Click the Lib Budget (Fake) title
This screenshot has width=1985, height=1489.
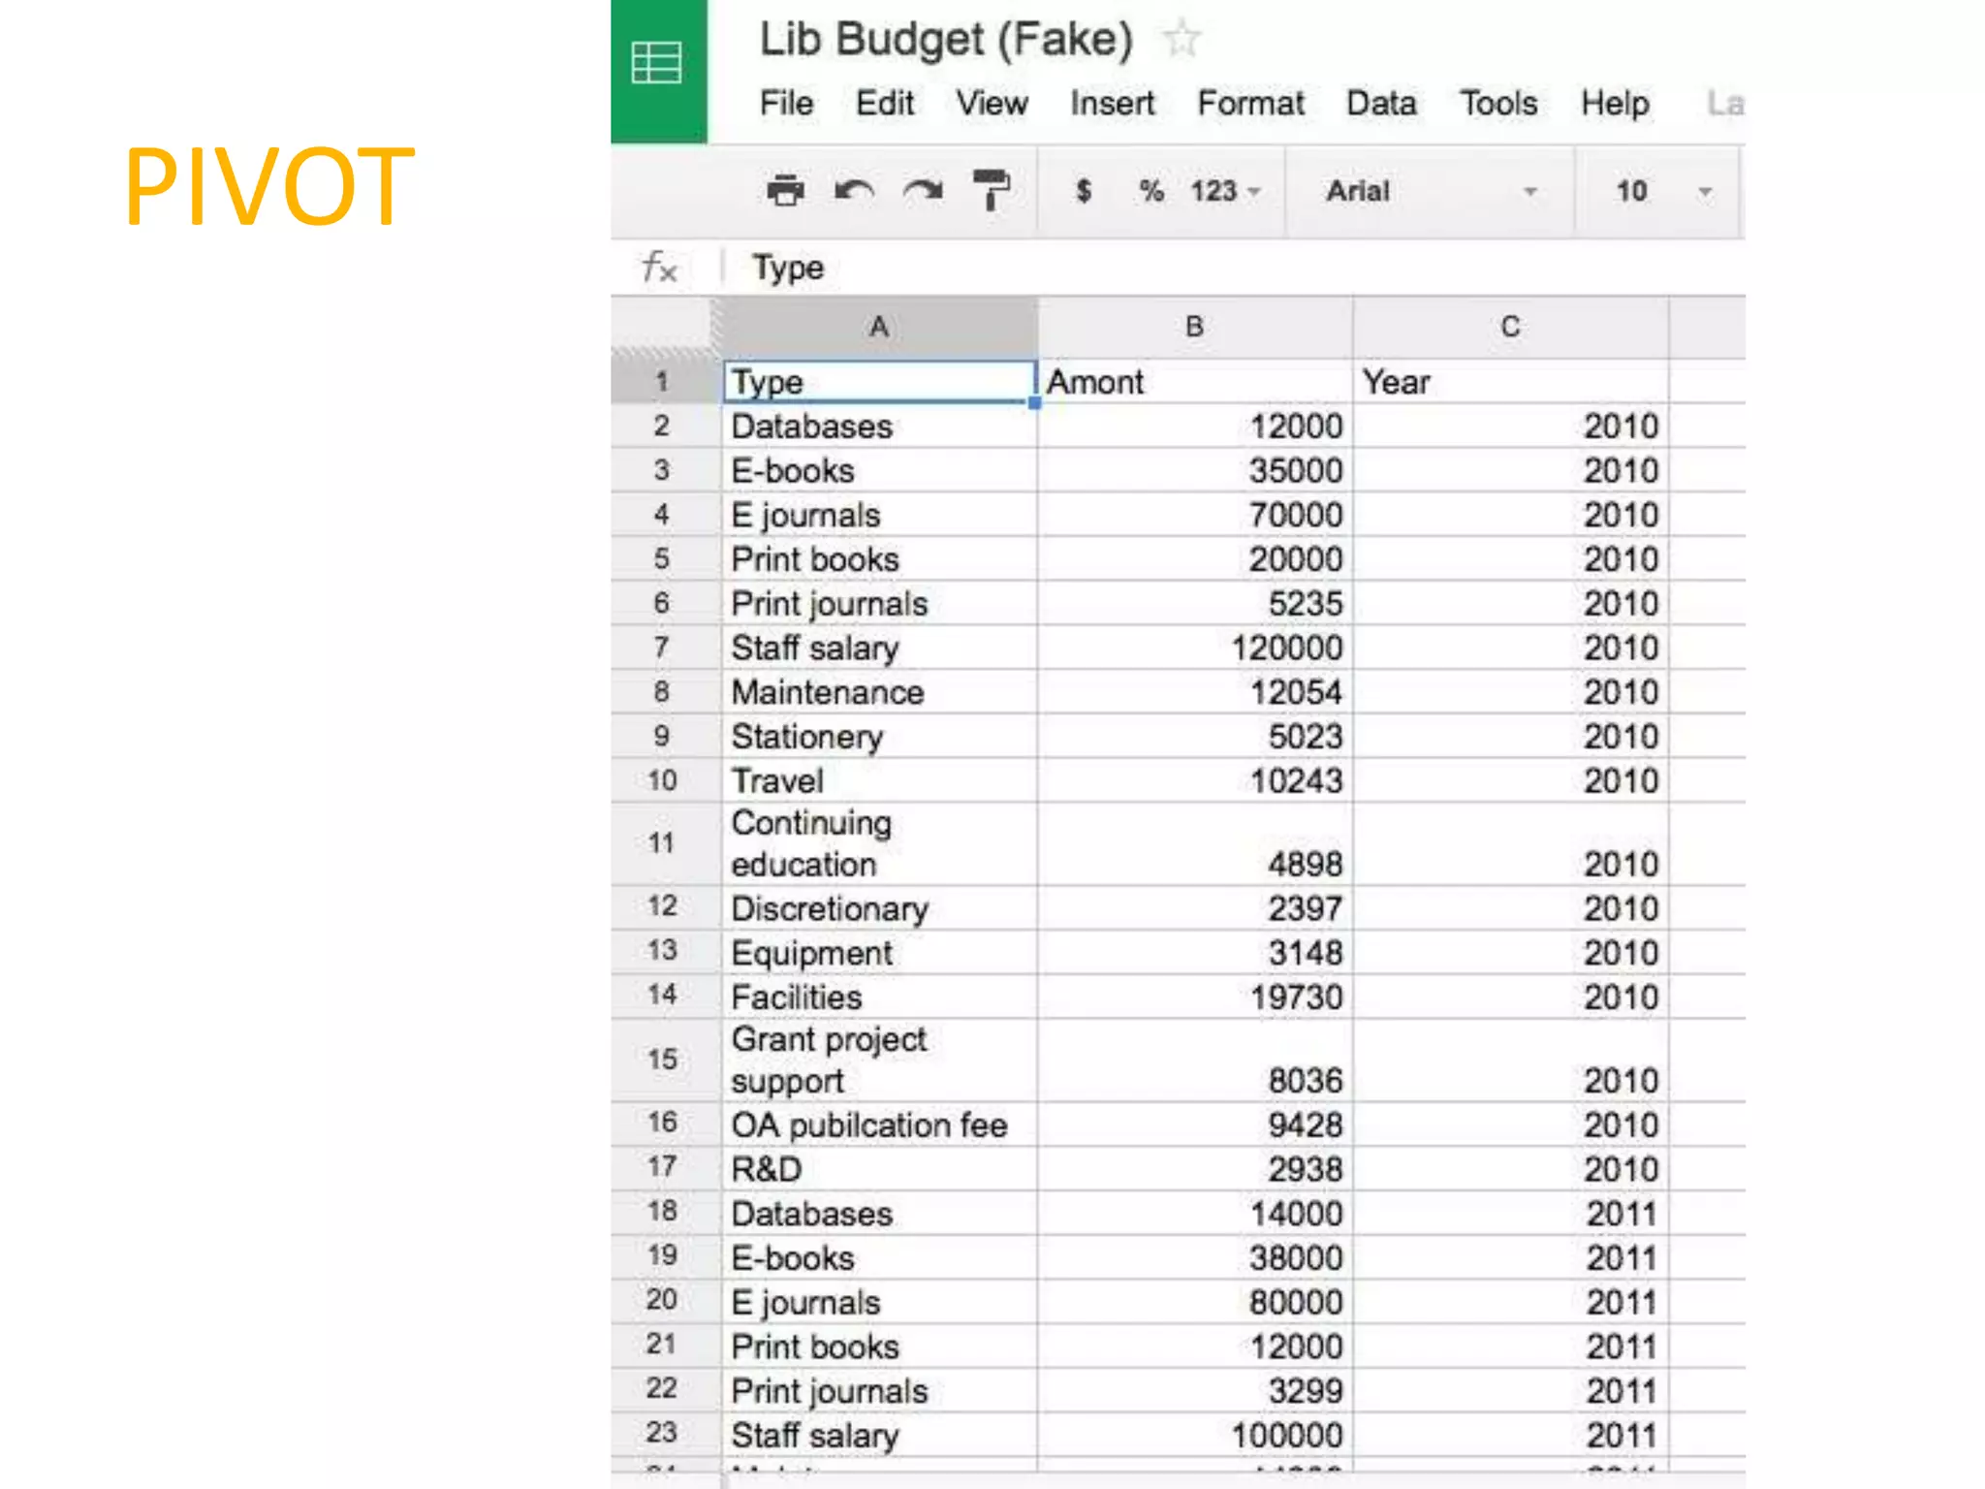[x=946, y=40]
